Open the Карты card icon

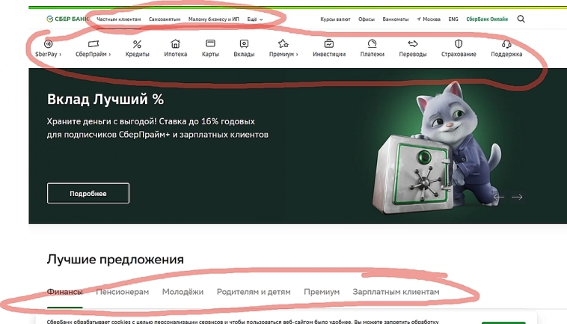(x=210, y=43)
